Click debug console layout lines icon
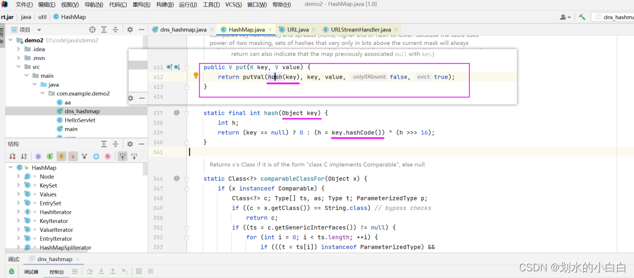 coord(75,272)
